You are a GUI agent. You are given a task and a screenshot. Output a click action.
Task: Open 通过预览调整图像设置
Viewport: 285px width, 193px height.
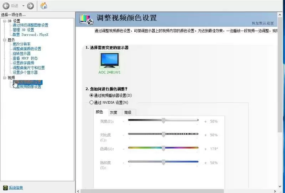pyautogui.click(x=30, y=25)
